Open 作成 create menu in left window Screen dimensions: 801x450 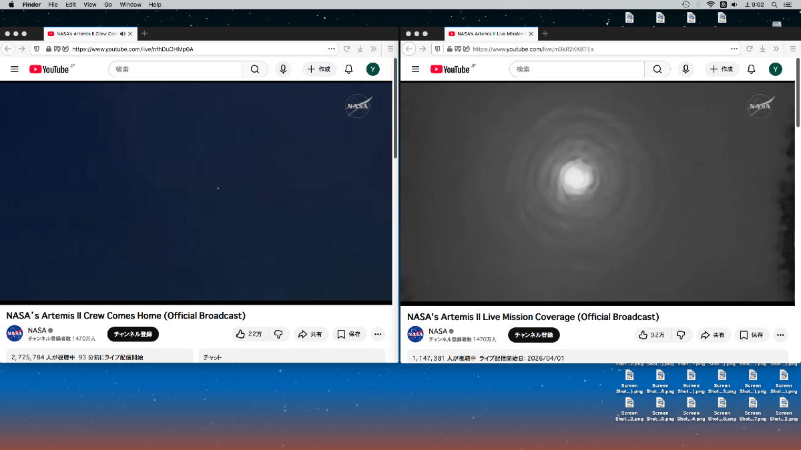319,69
